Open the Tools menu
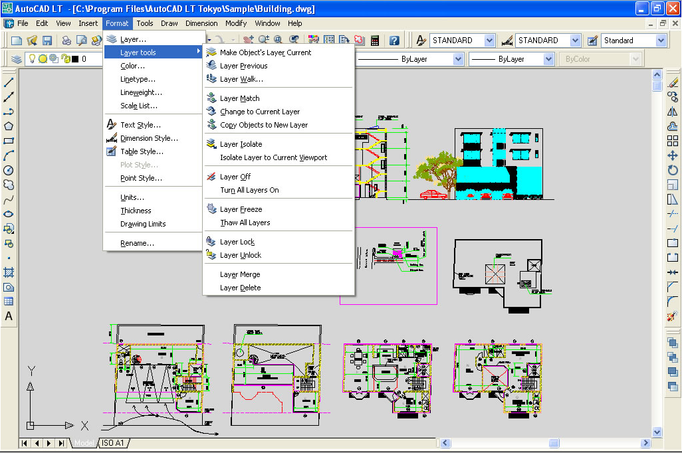This screenshot has height=453, width=682. click(x=145, y=23)
